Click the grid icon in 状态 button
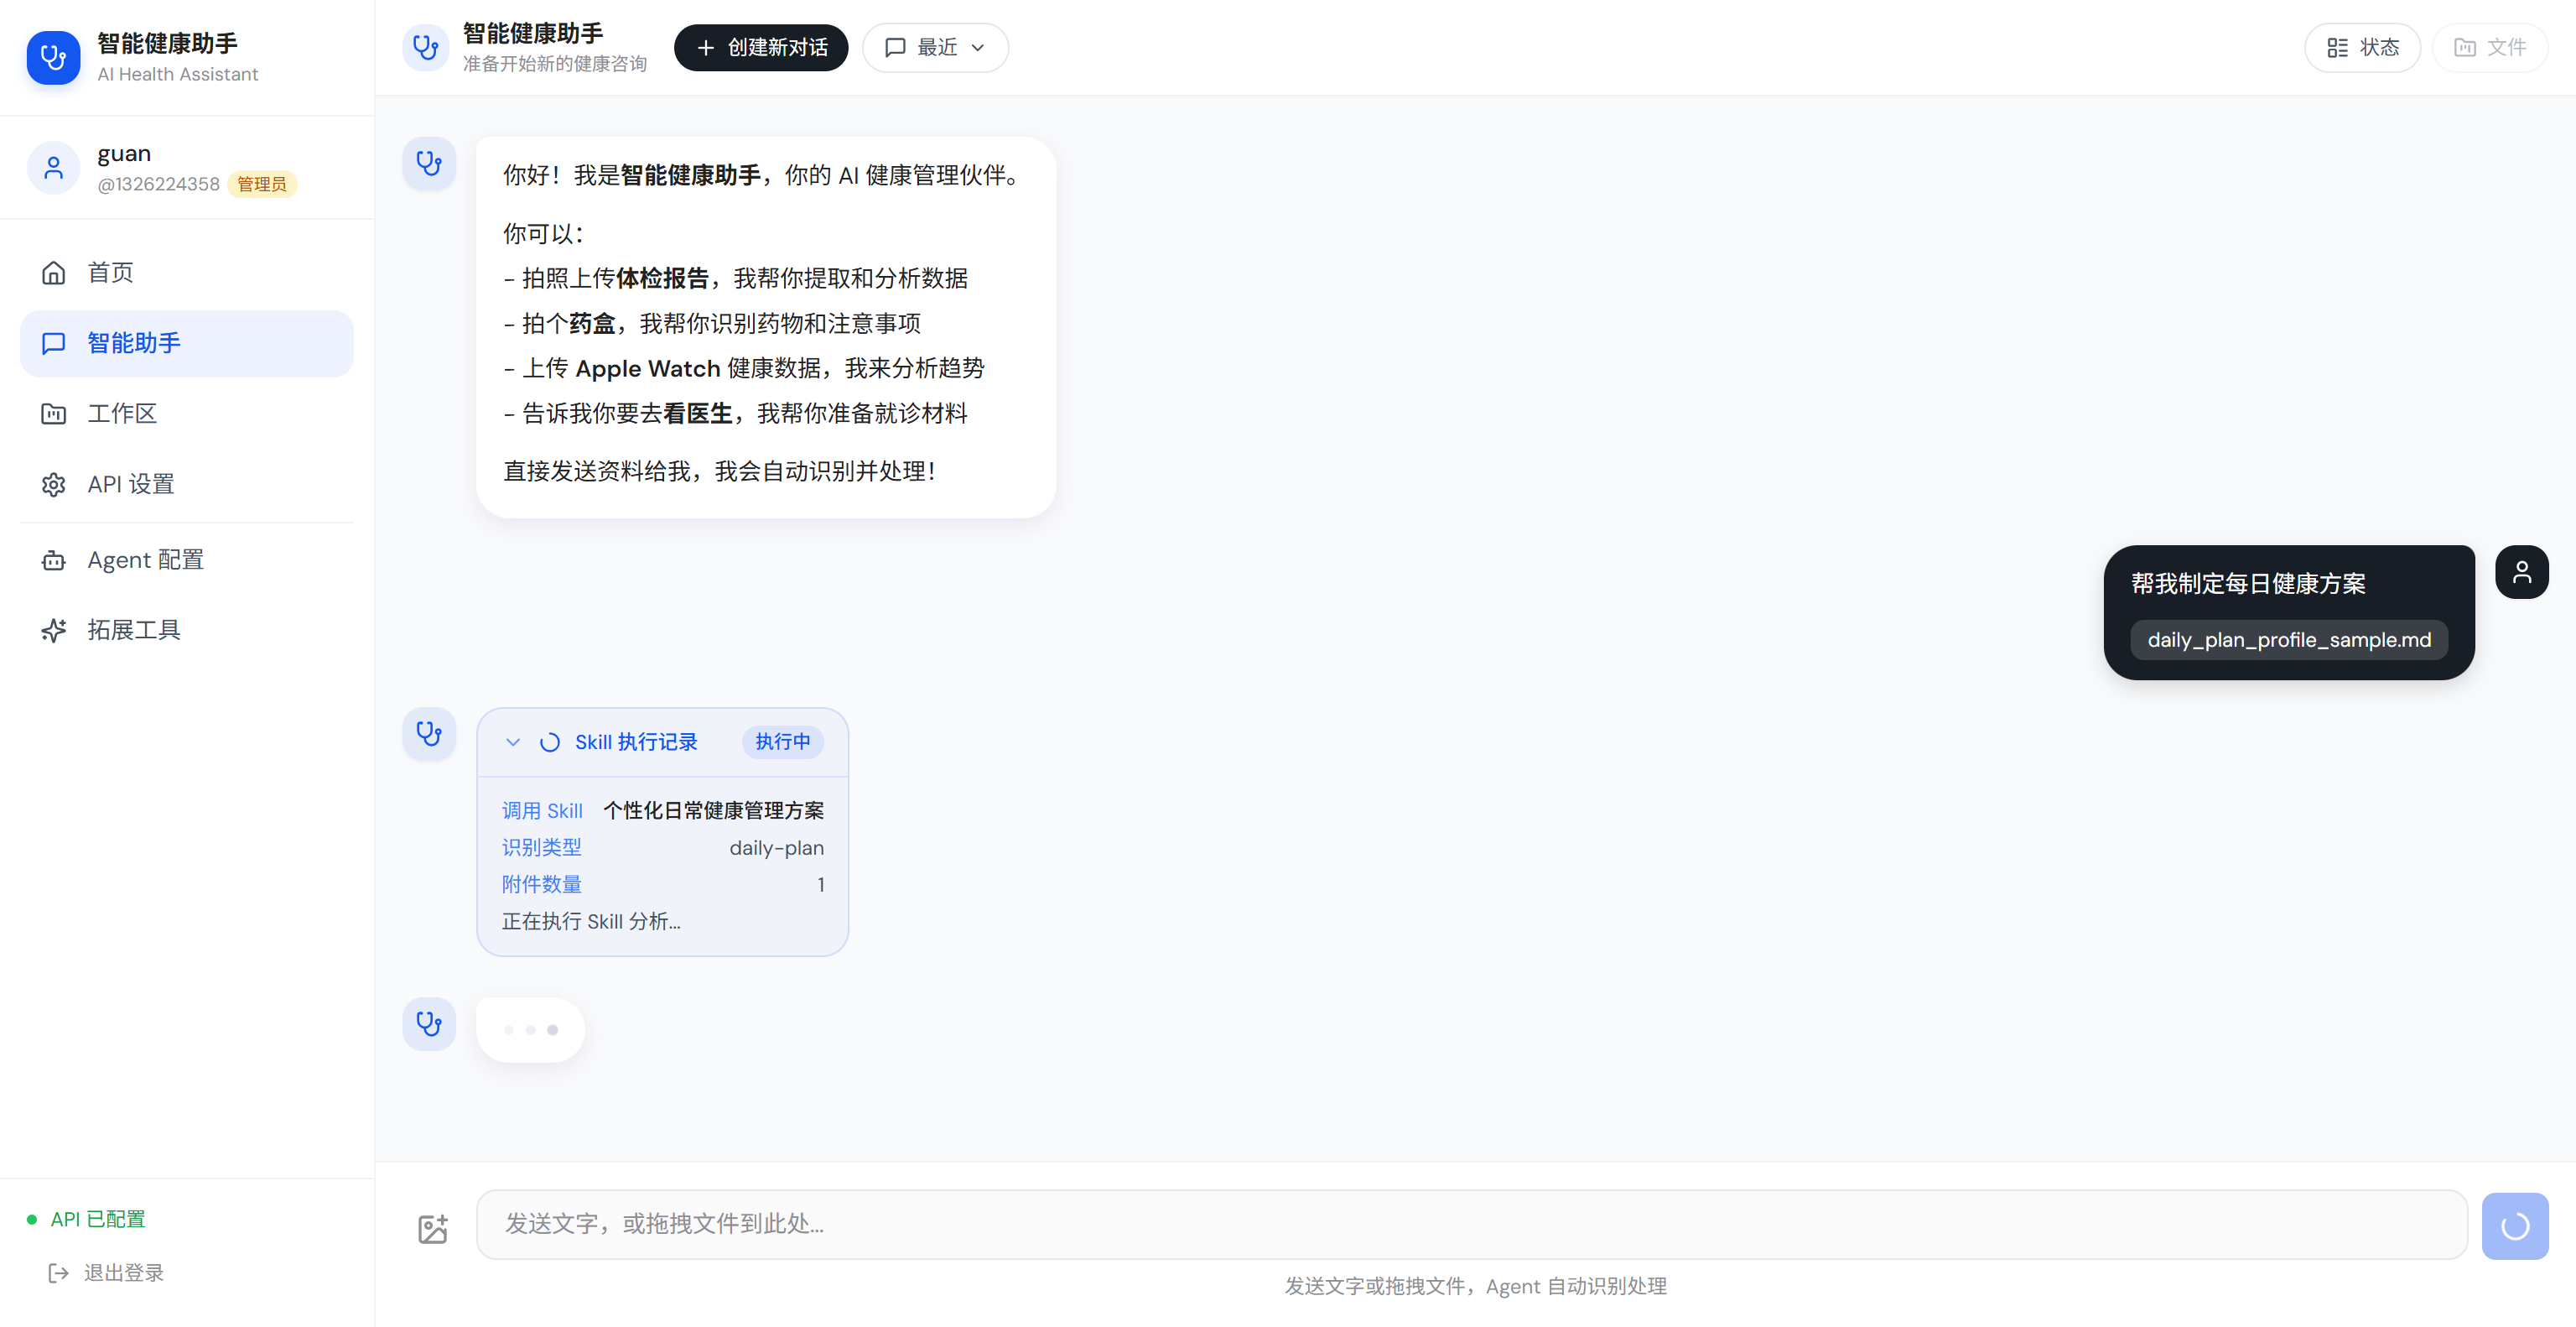Image resolution: width=2576 pixels, height=1327 pixels. coord(2337,48)
